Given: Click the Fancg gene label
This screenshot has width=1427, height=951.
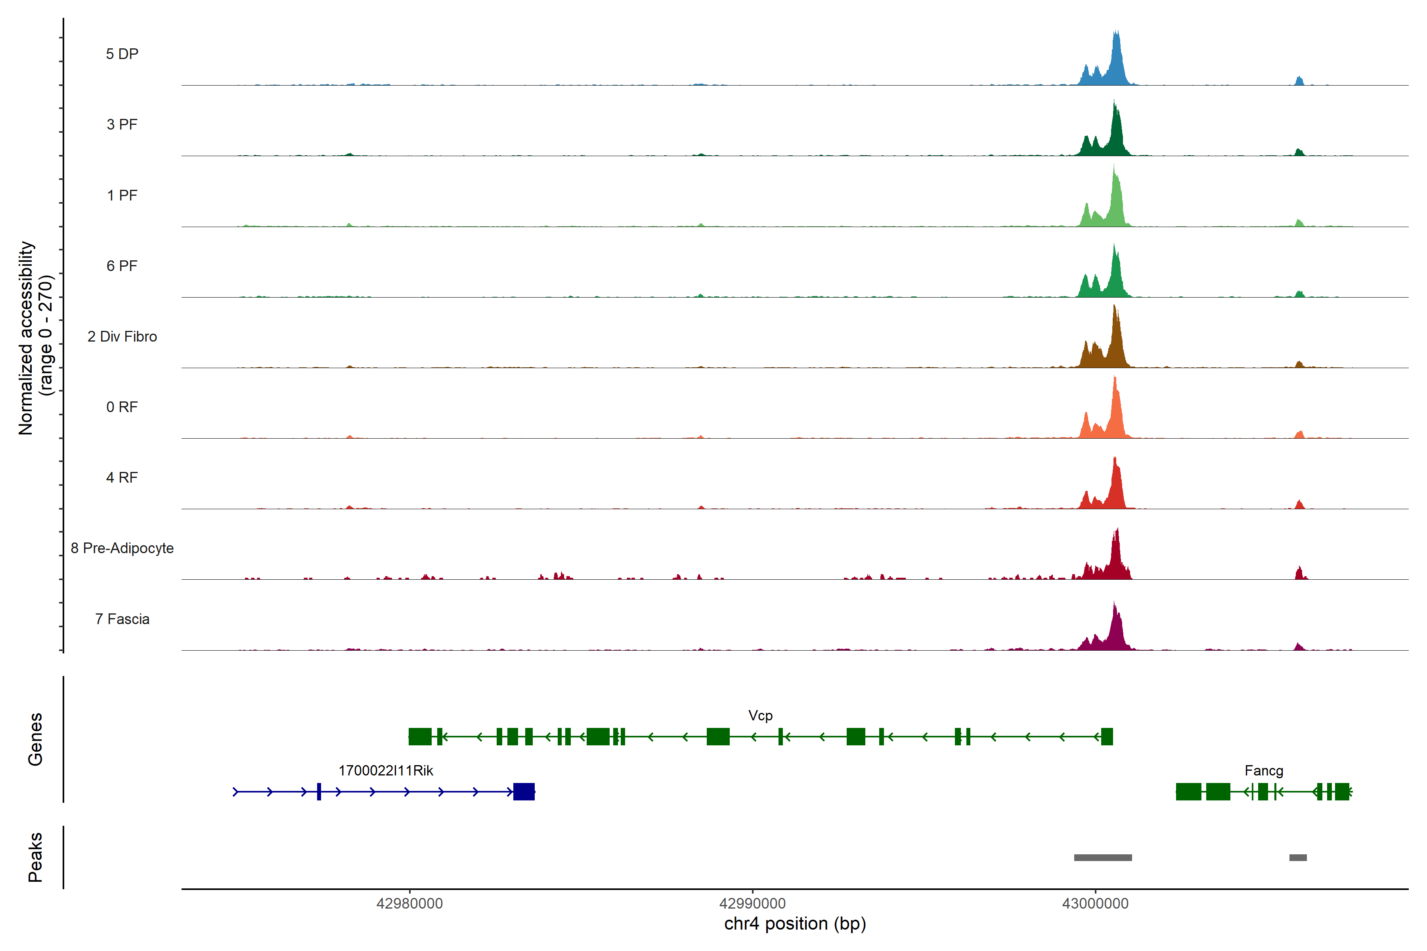Looking at the screenshot, I should coord(1264,771).
